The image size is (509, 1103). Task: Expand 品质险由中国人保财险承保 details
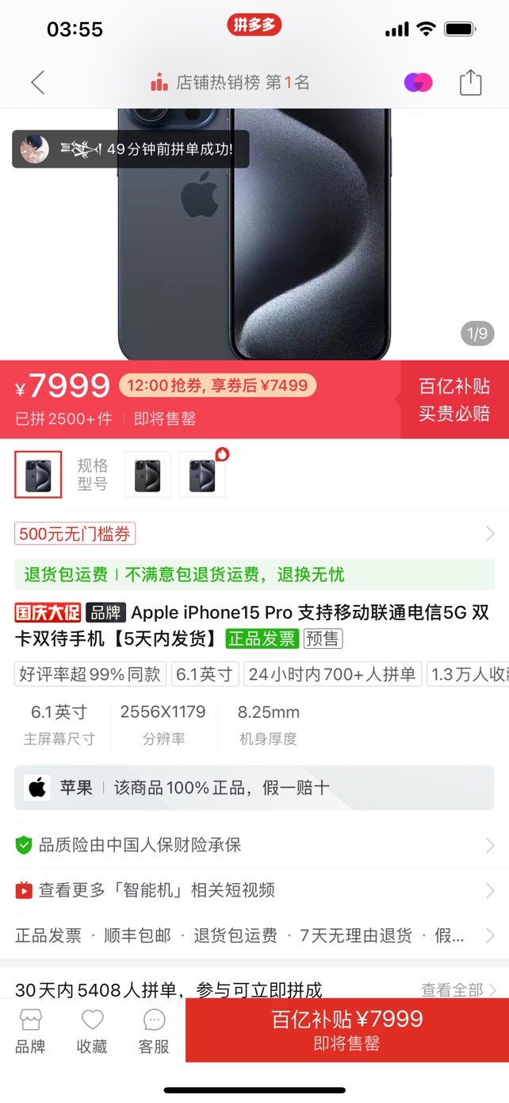[254, 845]
